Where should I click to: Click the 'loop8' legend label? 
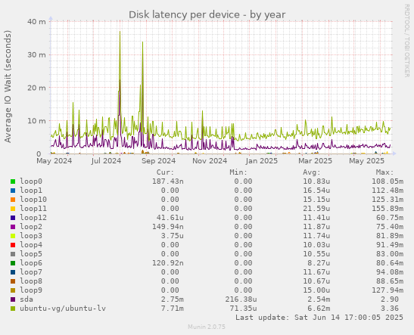click(x=31, y=281)
